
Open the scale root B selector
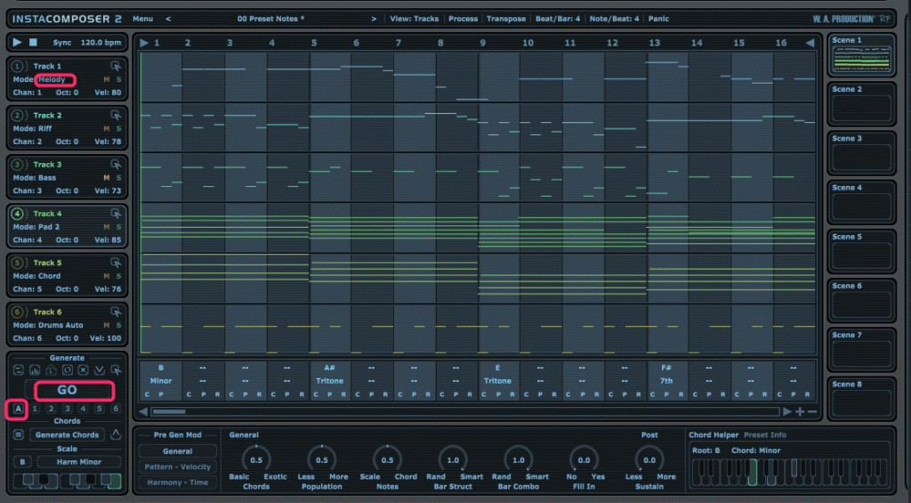tap(22, 462)
